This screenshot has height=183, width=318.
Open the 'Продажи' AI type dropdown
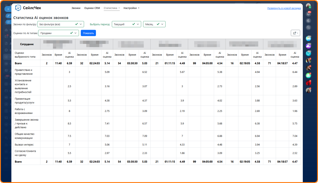(x=59, y=33)
